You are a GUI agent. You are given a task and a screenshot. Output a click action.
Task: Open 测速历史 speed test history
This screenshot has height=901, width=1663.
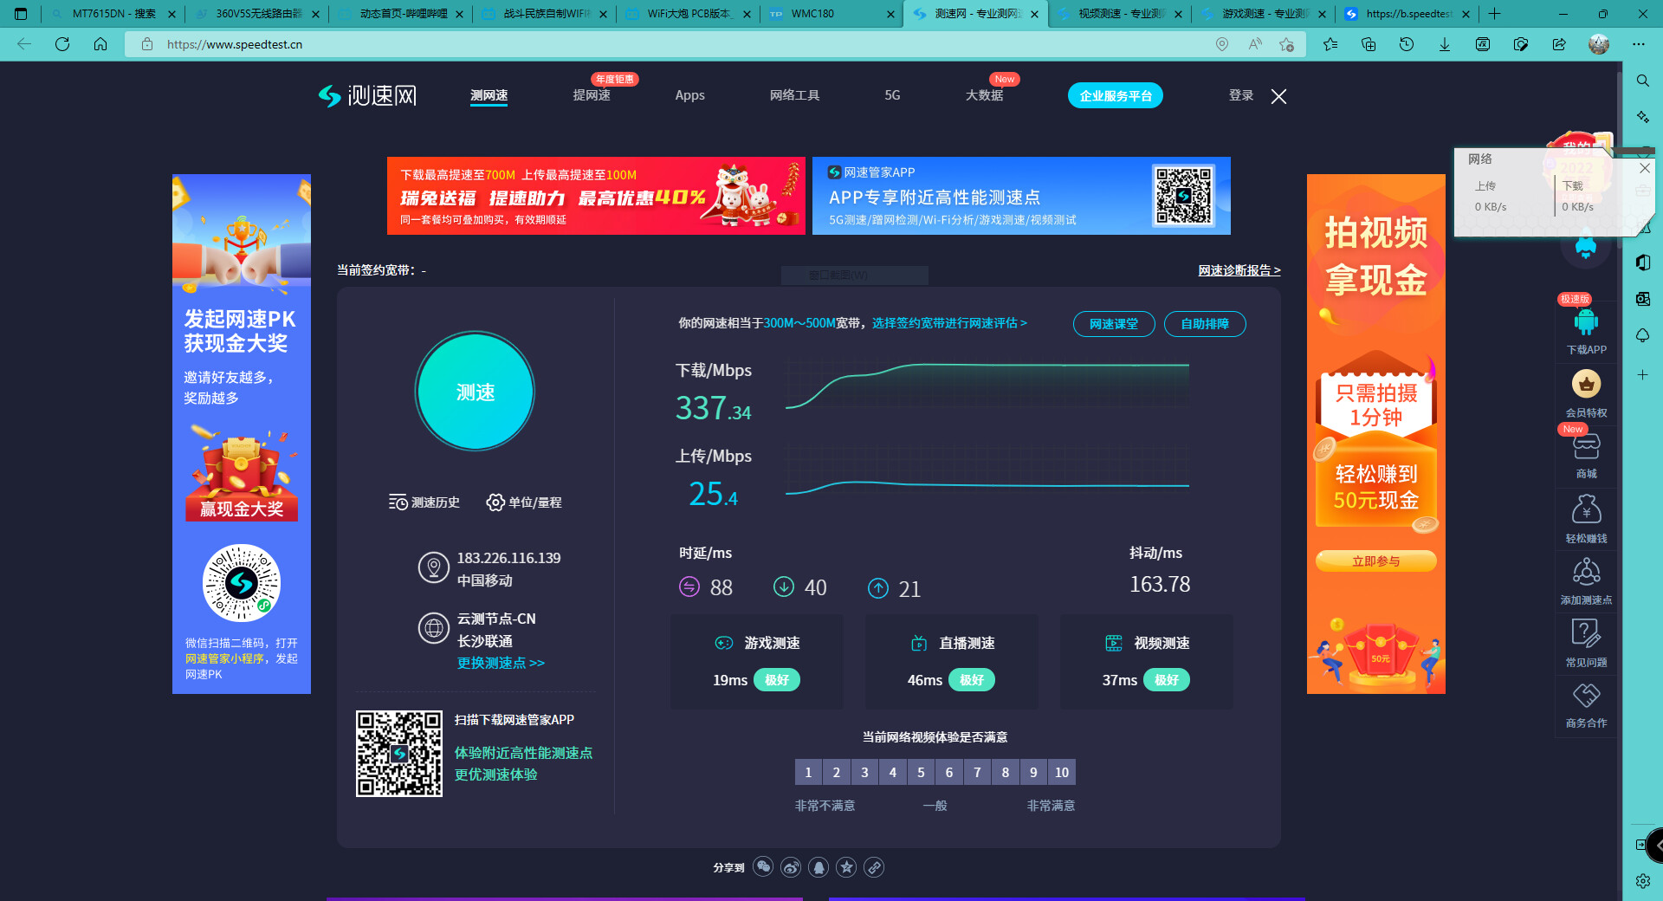tap(424, 502)
